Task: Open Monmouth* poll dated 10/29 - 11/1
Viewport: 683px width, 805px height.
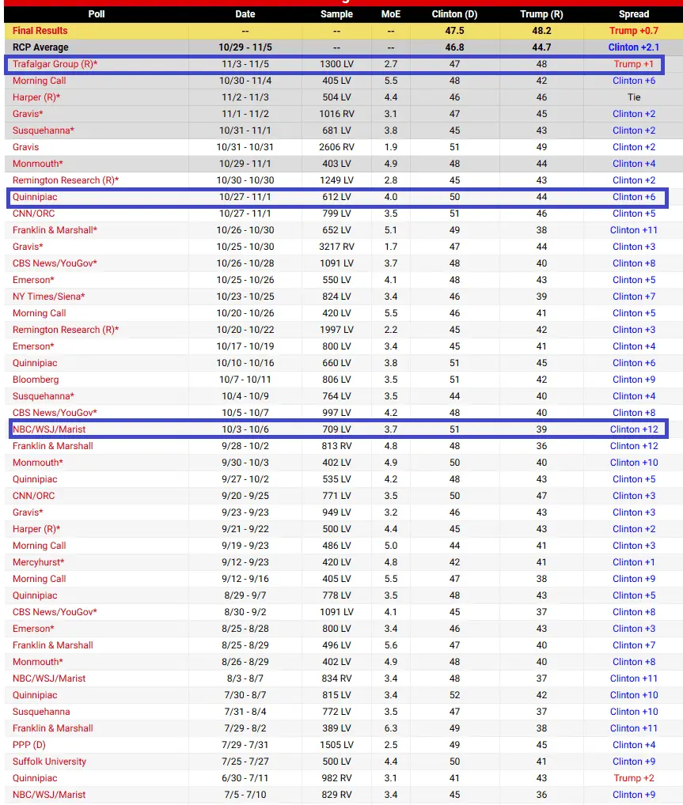Action: tap(37, 164)
